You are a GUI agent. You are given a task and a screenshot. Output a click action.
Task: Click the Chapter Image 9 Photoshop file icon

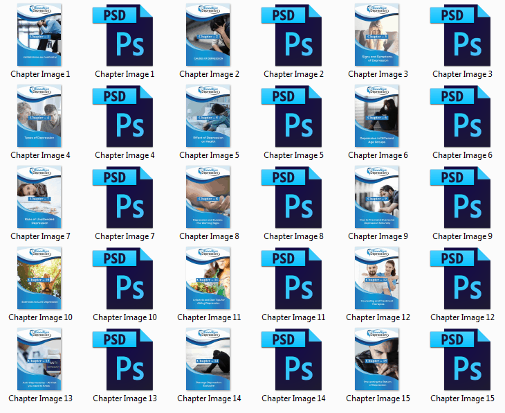pos(462,197)
